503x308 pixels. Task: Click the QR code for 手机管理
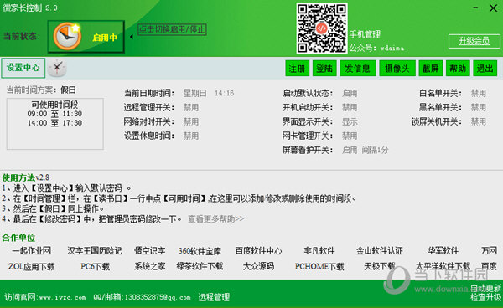pos(322,28)
